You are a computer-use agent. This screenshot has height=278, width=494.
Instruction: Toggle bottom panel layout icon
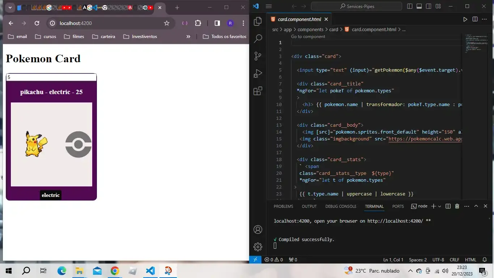point(419,6)
